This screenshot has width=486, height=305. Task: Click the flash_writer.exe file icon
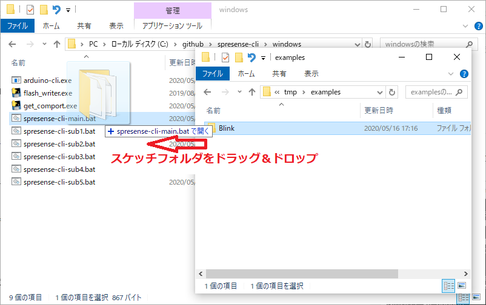pyautogui.click(x=16, y=93)
